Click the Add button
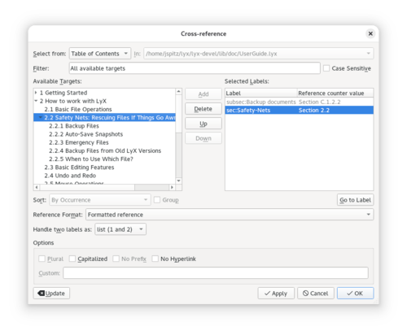 203,94
